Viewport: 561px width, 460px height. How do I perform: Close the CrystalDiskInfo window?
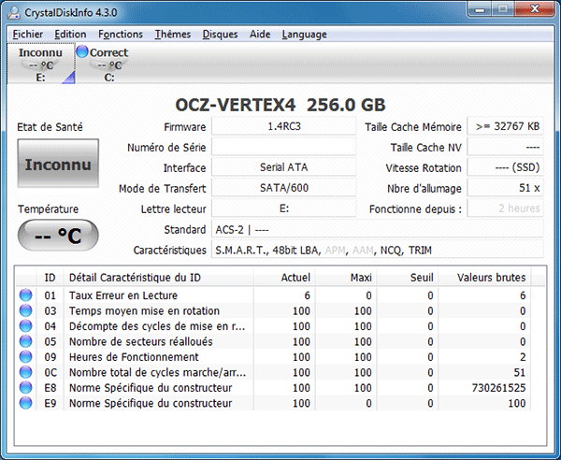[x=535, y=9]
